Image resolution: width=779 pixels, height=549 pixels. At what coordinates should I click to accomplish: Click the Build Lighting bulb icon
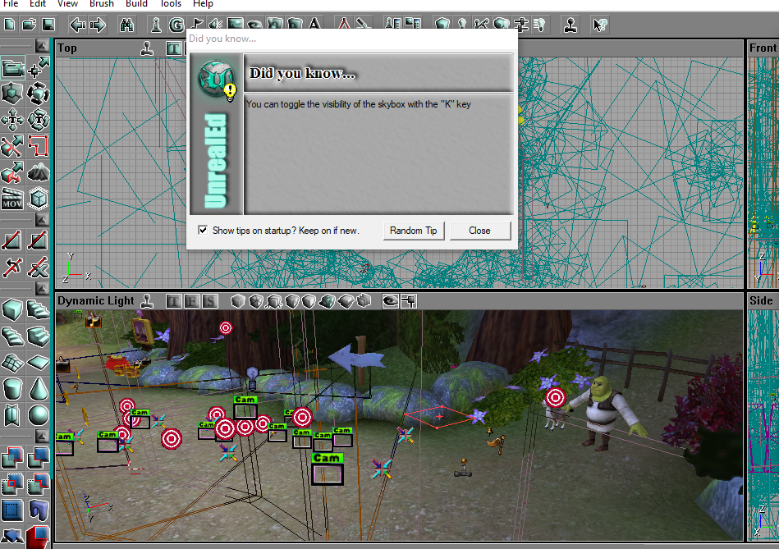[462, 25]
